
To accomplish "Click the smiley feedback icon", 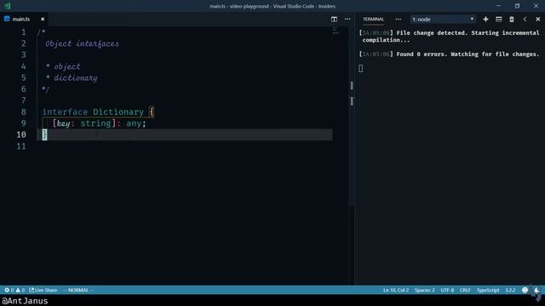I will click(525, 290).
